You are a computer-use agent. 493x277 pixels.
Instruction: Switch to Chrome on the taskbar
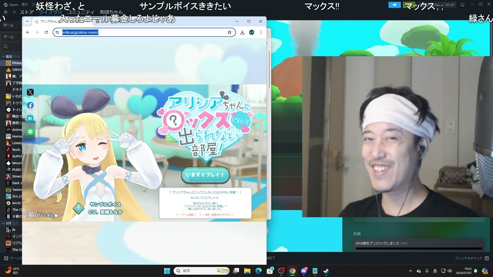pyautogui.click(x=292, y=271)
